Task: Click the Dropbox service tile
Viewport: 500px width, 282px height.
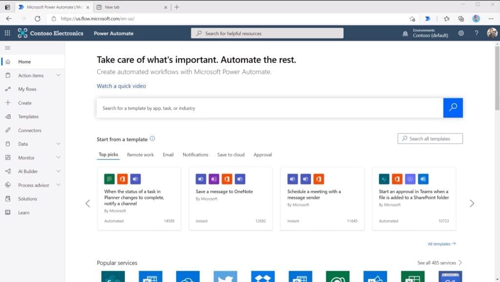Action: point(263,276)
